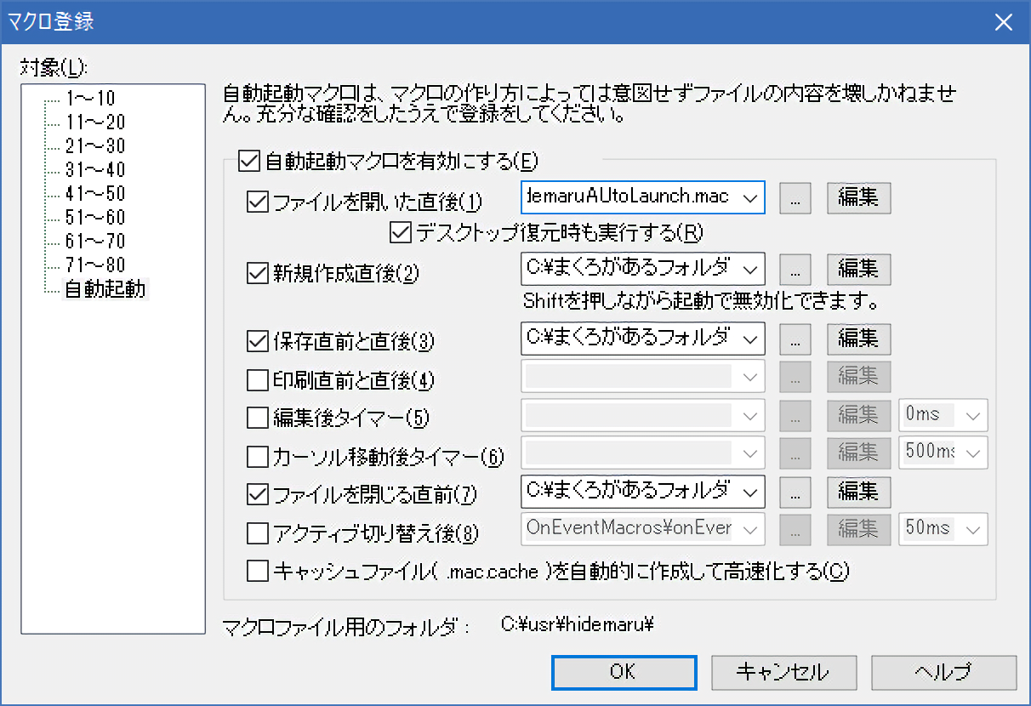The width and height of the screenshot is (1031, 706).
Task: Enable 編集後タイマー checkbox
Action: (257, 417)
